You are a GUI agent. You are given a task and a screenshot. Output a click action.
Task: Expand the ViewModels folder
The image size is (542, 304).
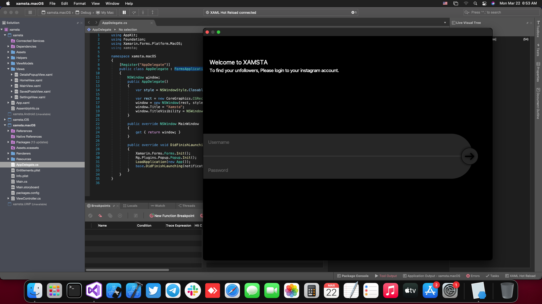[x=8, y=63]
